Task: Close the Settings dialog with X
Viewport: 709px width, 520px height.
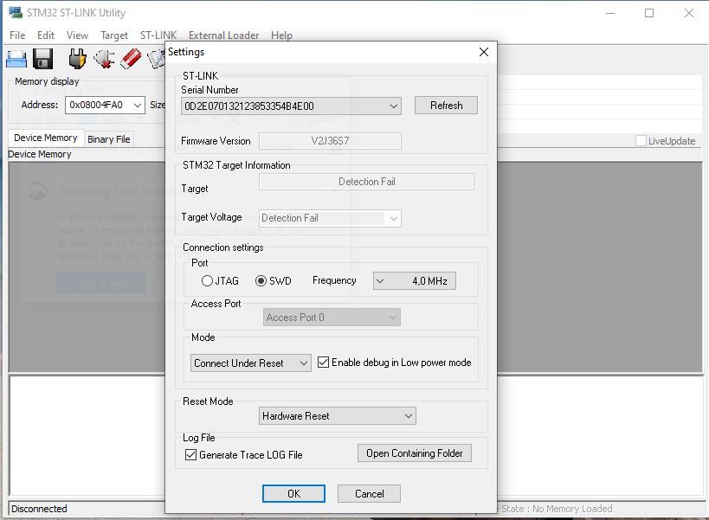Action: point(484,52)
